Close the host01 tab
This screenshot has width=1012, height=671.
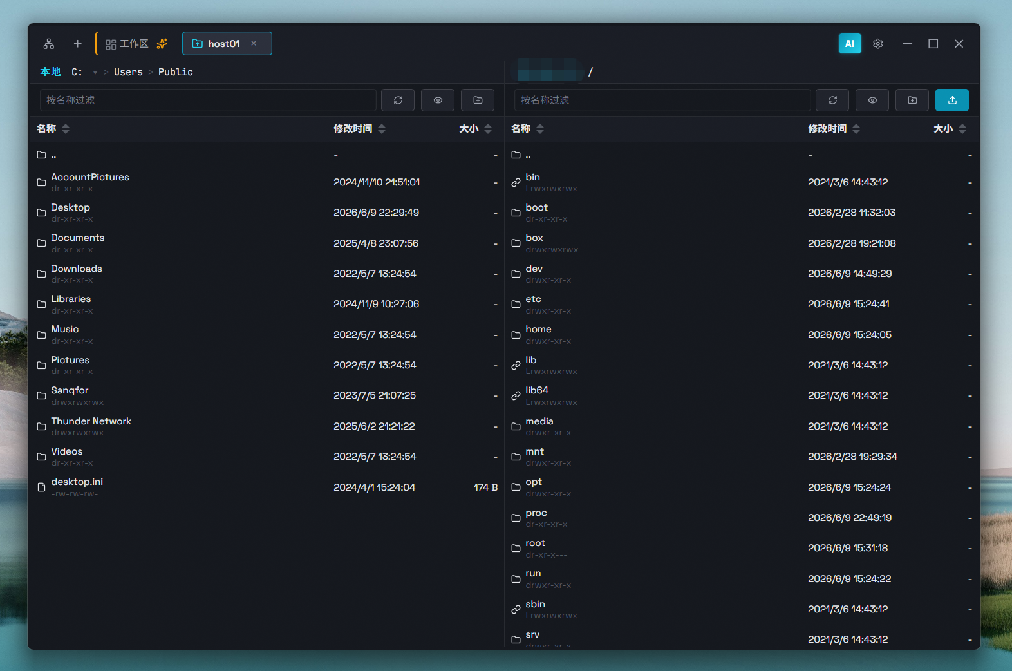pyautogui.click(x=254, y=43)
